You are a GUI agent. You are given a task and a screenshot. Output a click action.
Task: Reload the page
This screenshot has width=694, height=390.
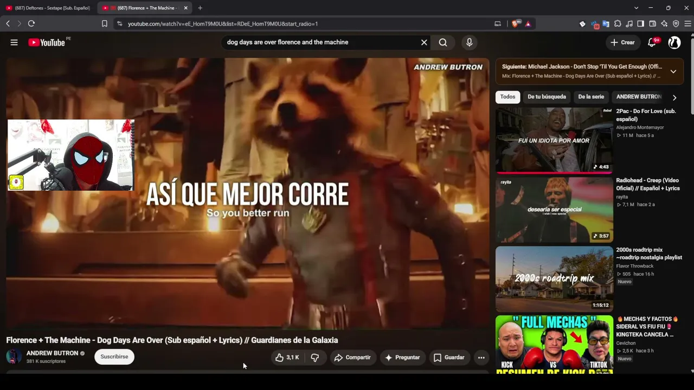31,24
